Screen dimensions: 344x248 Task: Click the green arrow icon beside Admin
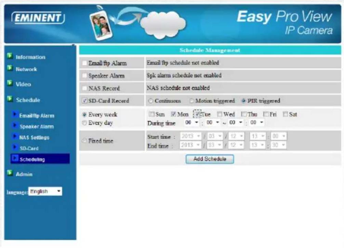click(x=10, y=173)
